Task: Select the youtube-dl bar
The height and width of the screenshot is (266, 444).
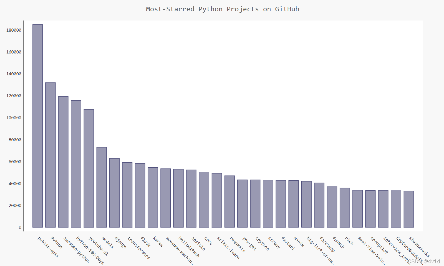Action: pos(89,168)
